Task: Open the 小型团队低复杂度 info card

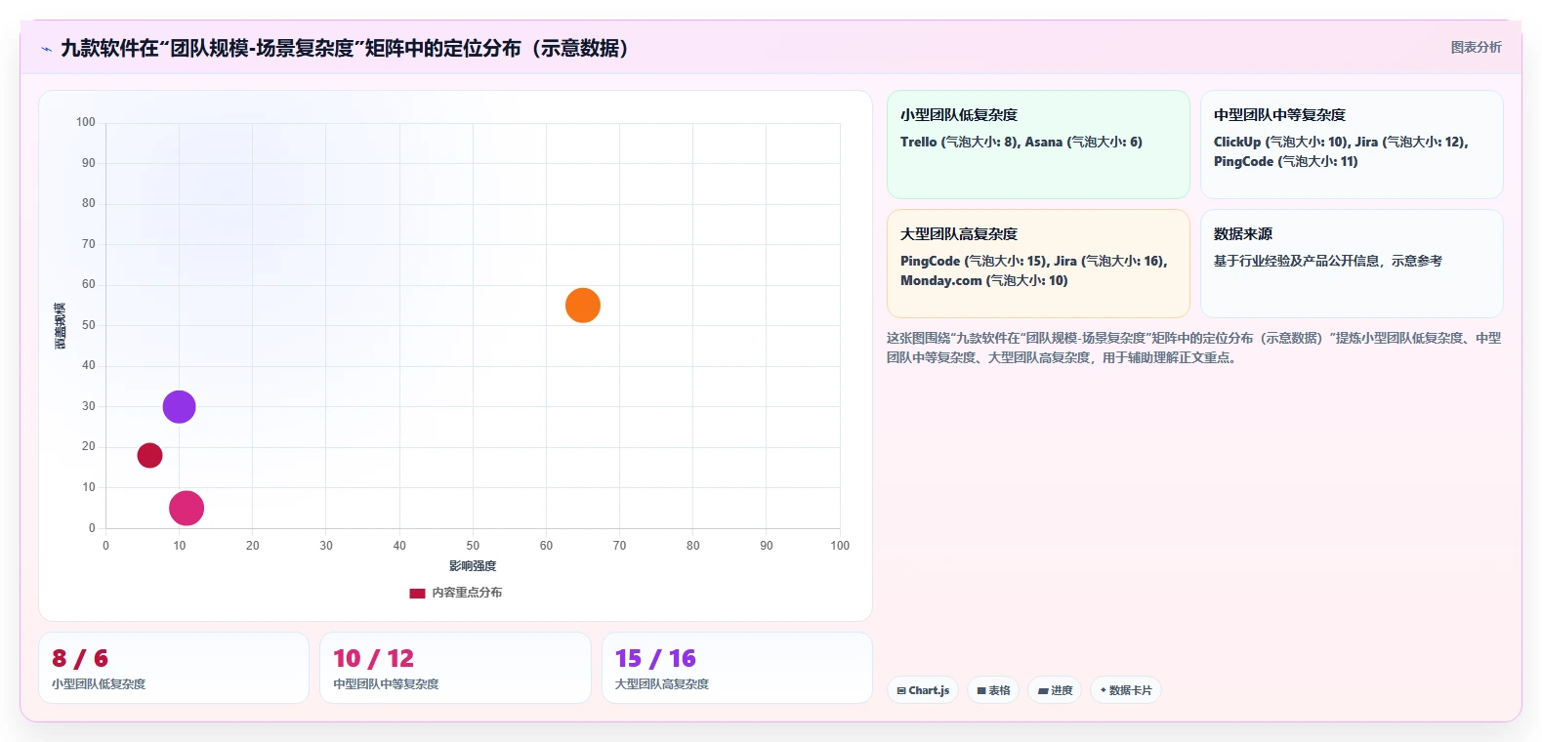Action: point(1038,144)
